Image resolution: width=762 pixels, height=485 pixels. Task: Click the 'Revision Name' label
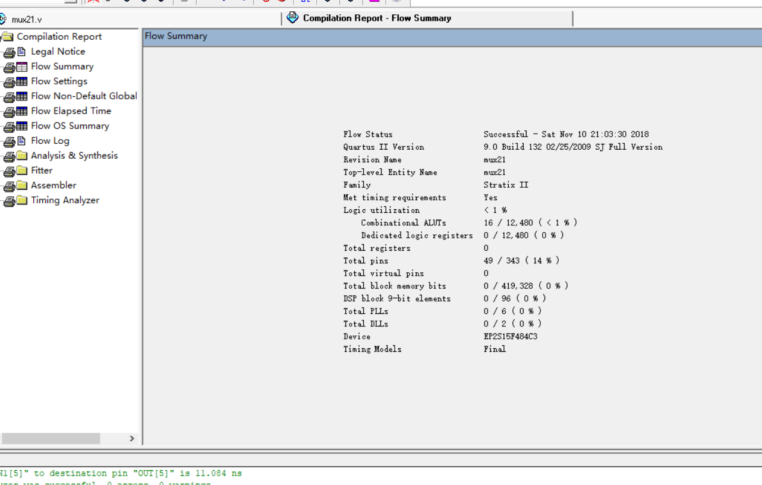pyautogui.click(x=372, y=160)
